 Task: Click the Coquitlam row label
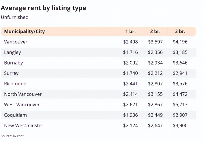pyautogui.click(x=16, y=115)
